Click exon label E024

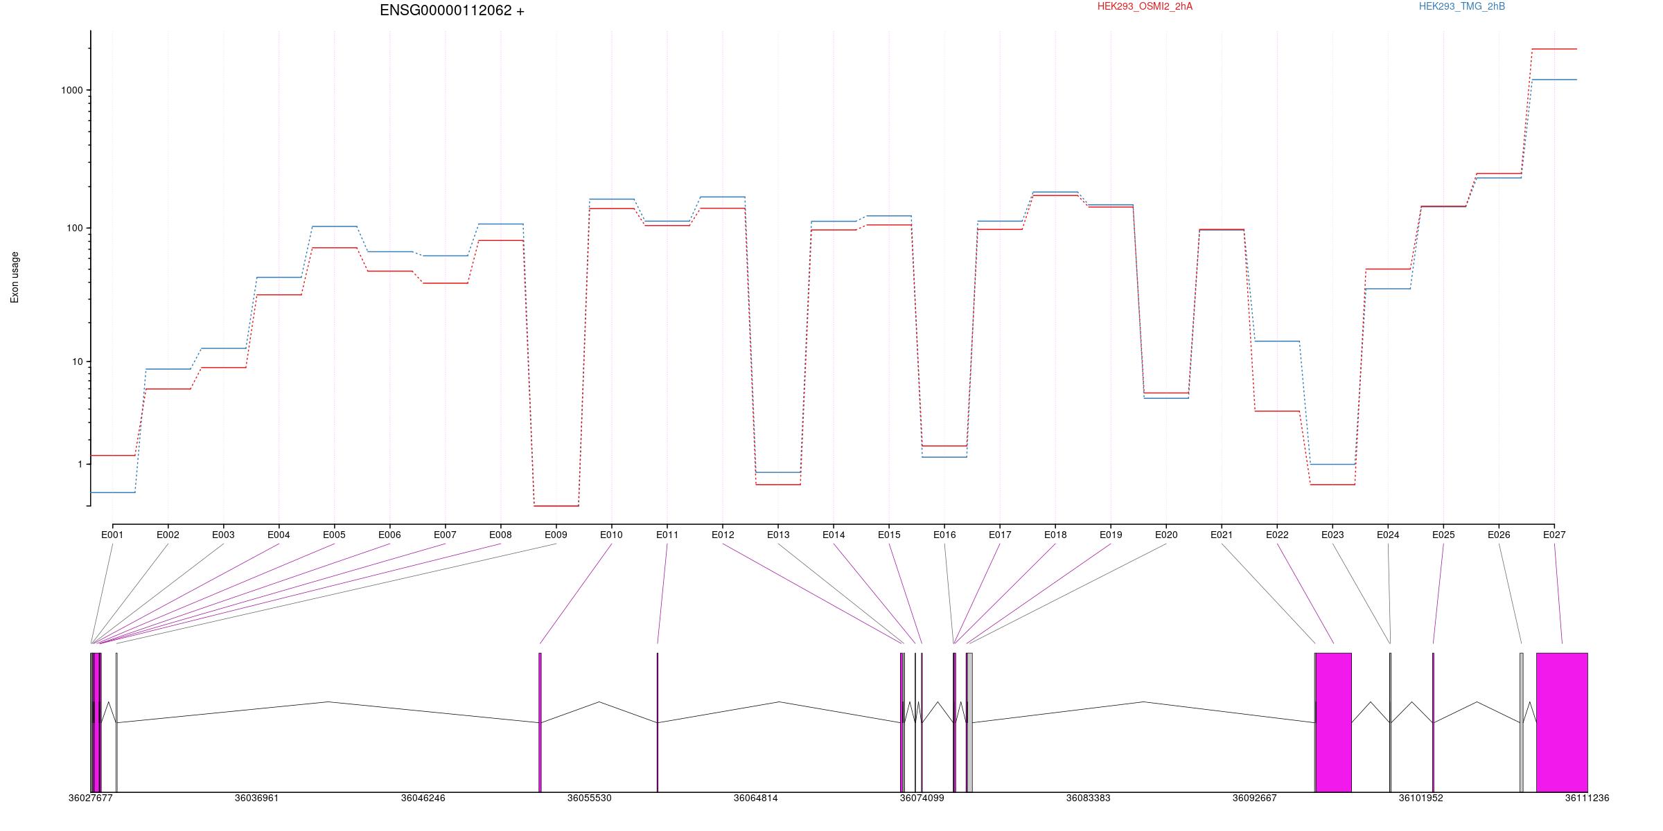pos(1388,535)
